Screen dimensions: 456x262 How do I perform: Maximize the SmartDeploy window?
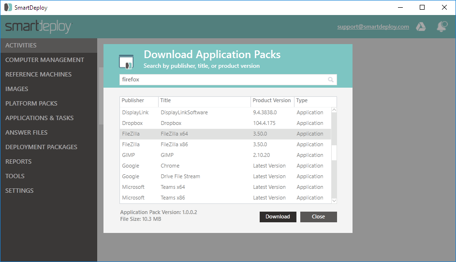pyautogui.click(x=422, y=7)
